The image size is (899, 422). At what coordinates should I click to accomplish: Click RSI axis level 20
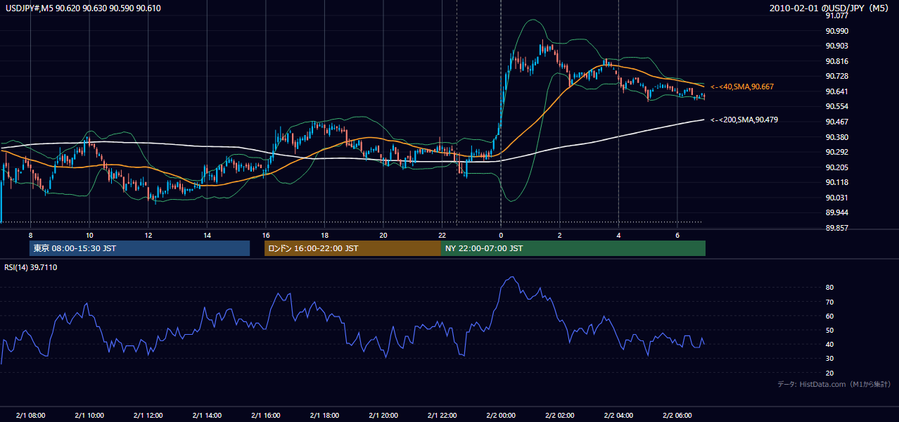[829, 373]
